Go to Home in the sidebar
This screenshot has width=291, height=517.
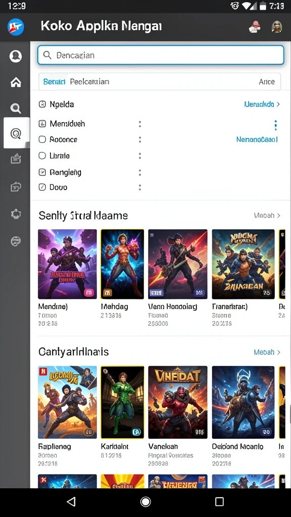point(16,82)
